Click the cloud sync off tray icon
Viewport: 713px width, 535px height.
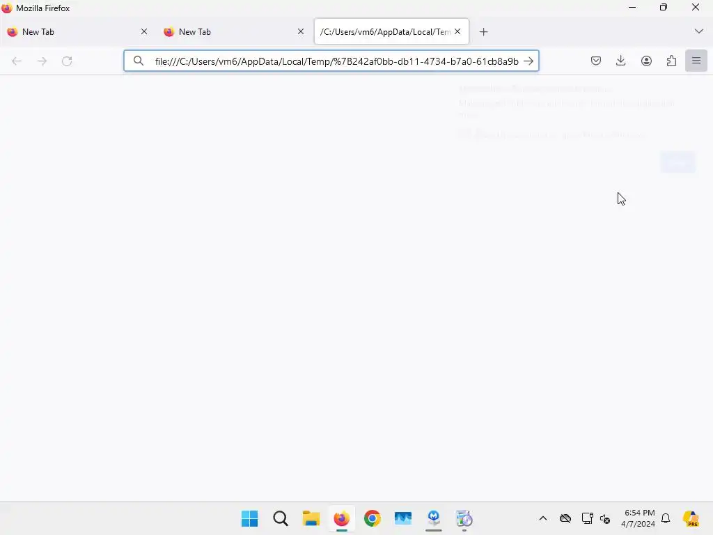coord(565,518)
